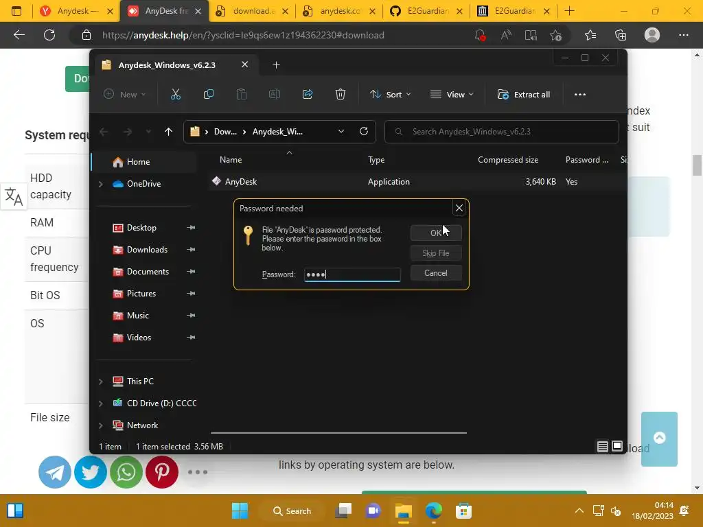
Task: Refresh the Explorer folder view
Action: pyautogui.click(x=364, y=131)
